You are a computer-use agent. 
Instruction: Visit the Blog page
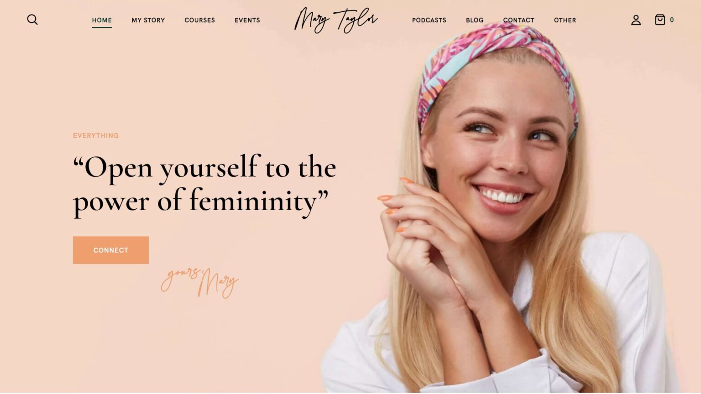coord(475,20)
